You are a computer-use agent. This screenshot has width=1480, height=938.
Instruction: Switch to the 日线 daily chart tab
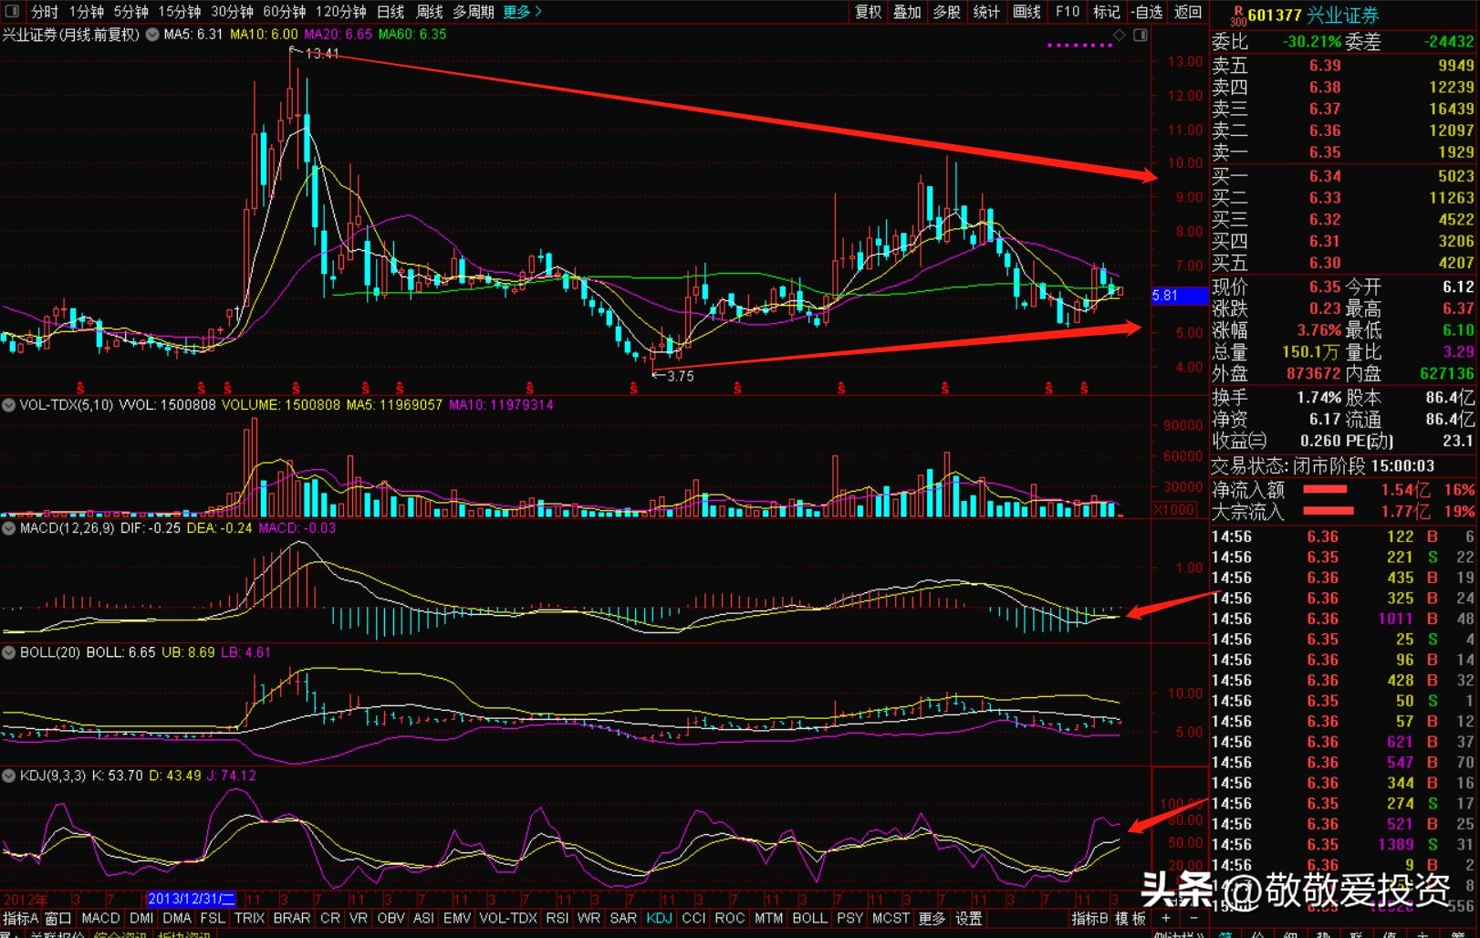pos(391,12)
